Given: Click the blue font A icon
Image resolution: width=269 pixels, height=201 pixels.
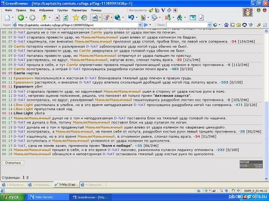Looking at the screenshot, I should (180, 17).
